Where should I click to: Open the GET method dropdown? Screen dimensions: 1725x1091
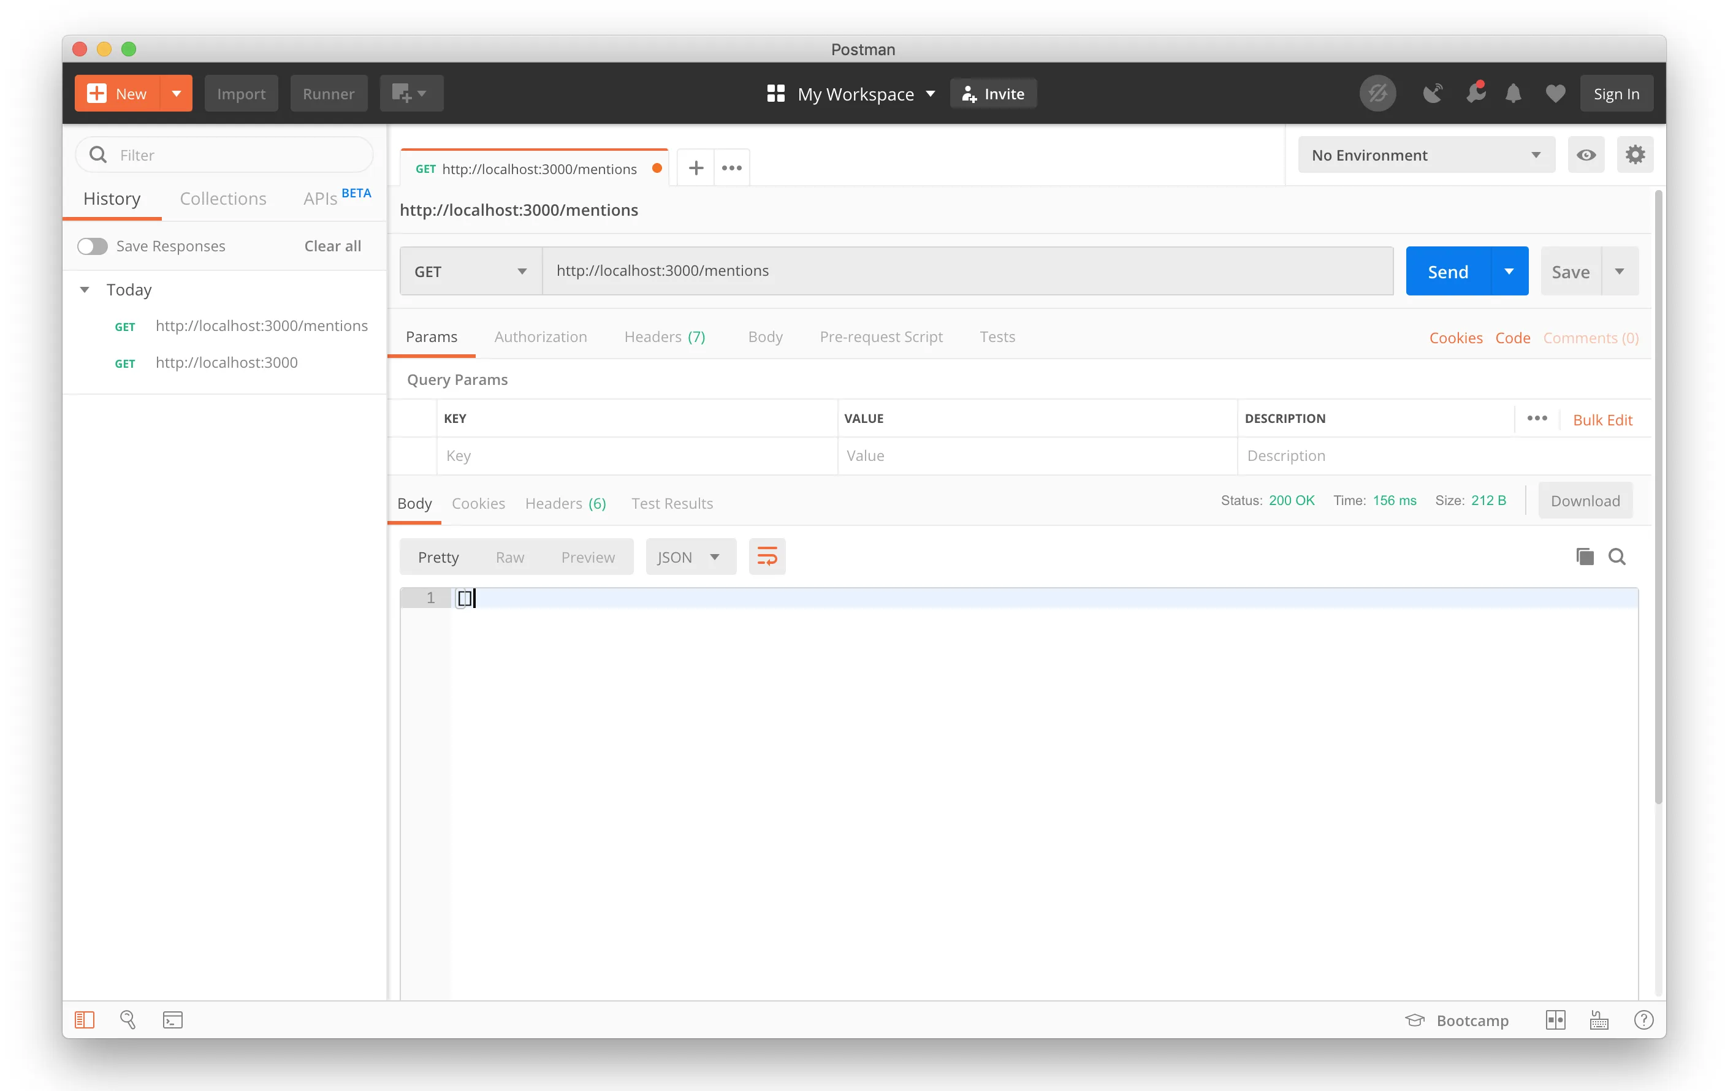469,271
